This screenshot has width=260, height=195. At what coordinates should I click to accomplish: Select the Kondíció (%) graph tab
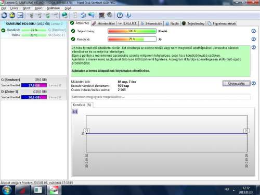[x=82, y=105]
